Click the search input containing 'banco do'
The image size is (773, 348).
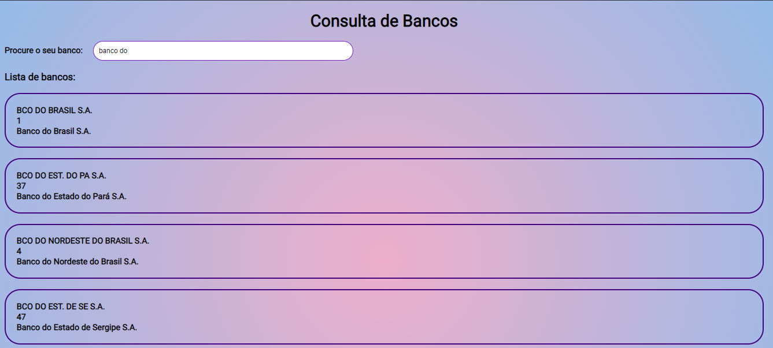(223, 51)
